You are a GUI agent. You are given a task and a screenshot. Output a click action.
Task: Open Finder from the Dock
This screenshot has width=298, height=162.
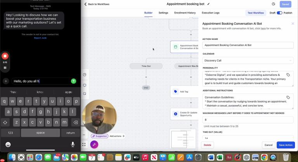pyautogui.click(x=12, y=157)
